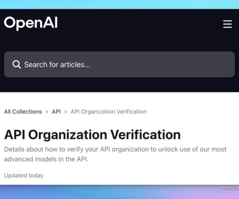Click the phrase 'advanced models in the API'
Viewport: 239px width, 199px height.
46,159
